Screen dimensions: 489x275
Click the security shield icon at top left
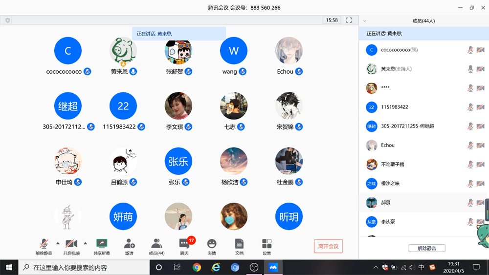[7, 20]
